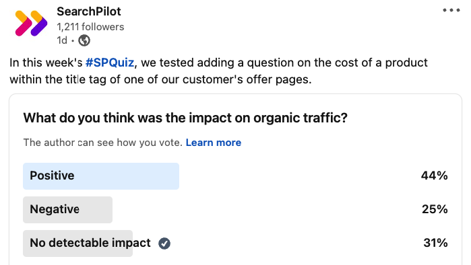Click the checkmark icon beside No detectable impact

[164, 243]
